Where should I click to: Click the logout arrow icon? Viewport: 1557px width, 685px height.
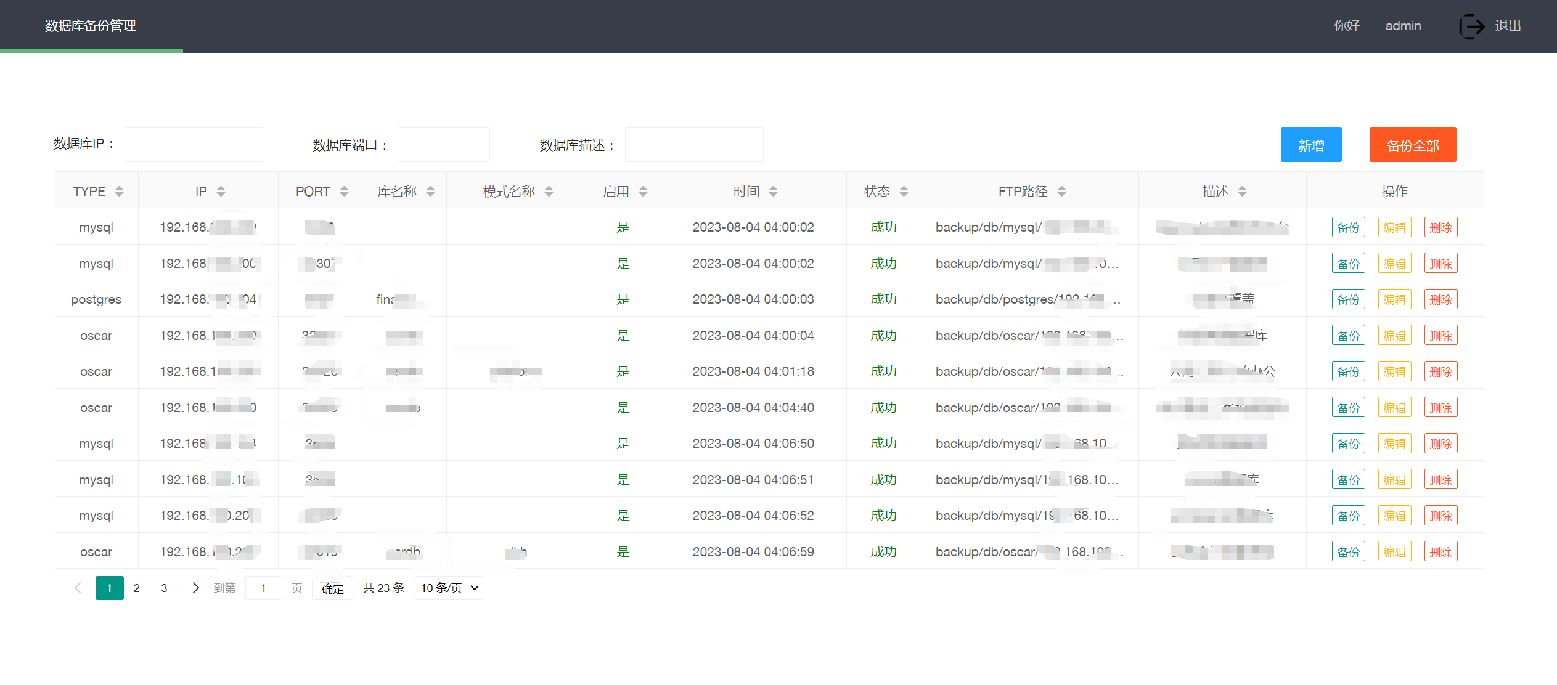coord(1472,26)
